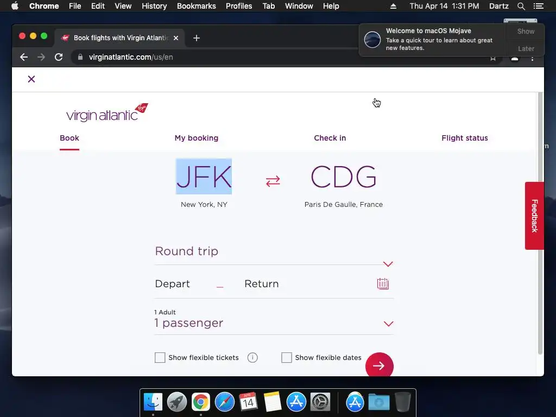Screen dimensions: 556x417
Task: Open the red Feedback side tab
Action: tap(534, 216)
